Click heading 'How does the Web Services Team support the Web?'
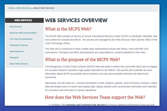The height and width of the screenshot is (111, 167). [x=95, y=97]
